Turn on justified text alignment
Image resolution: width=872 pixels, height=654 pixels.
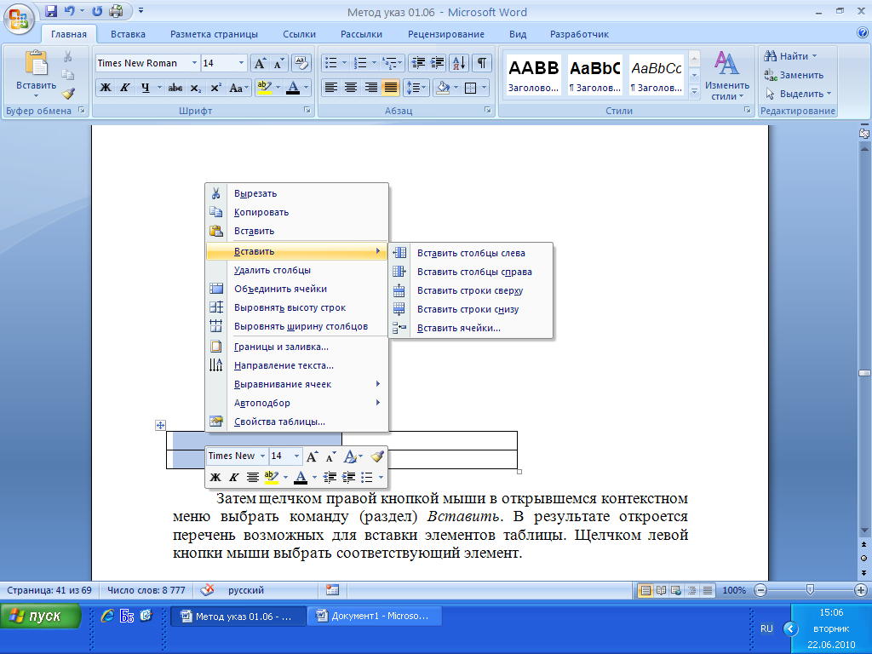390,88
